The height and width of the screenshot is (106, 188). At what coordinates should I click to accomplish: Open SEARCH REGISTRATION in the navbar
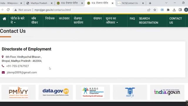149,21
